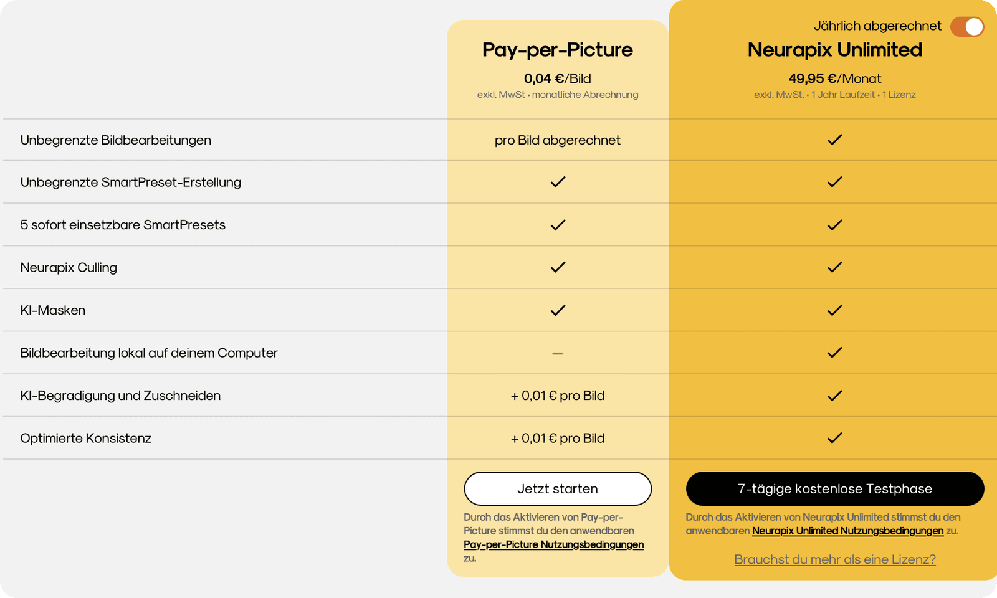Click the dash in Bildbearbeitung lokal row

(x=558, y=354)
